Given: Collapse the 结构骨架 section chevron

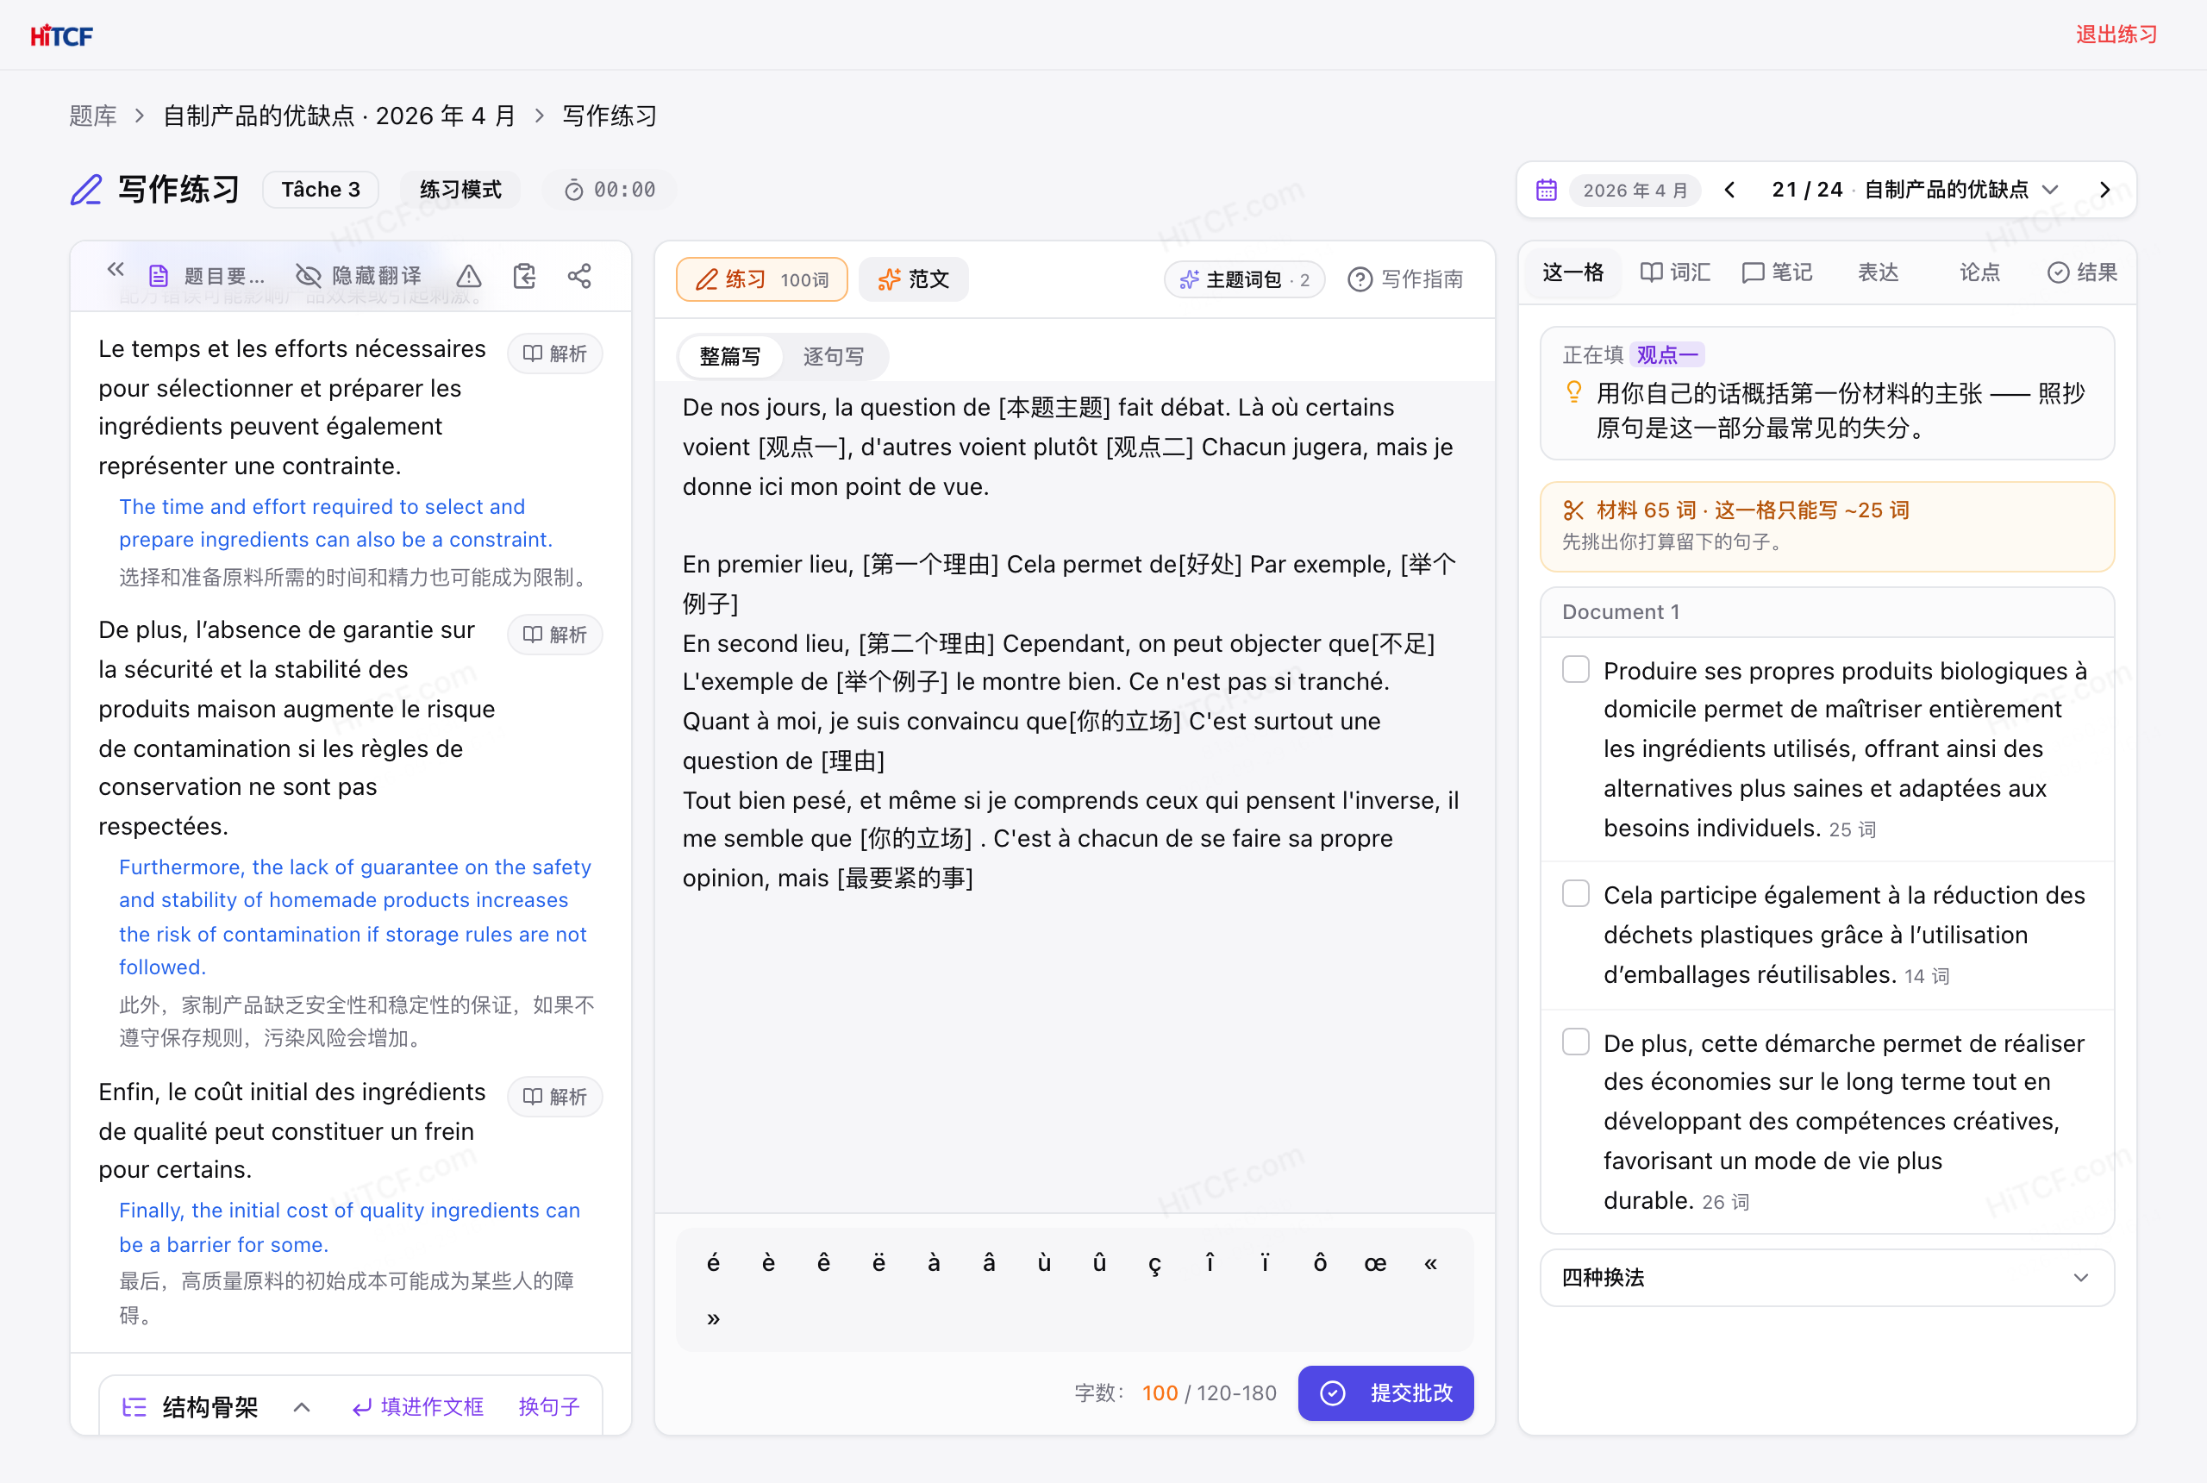Looking at the screenshot, I should [x=302, y=1407].
